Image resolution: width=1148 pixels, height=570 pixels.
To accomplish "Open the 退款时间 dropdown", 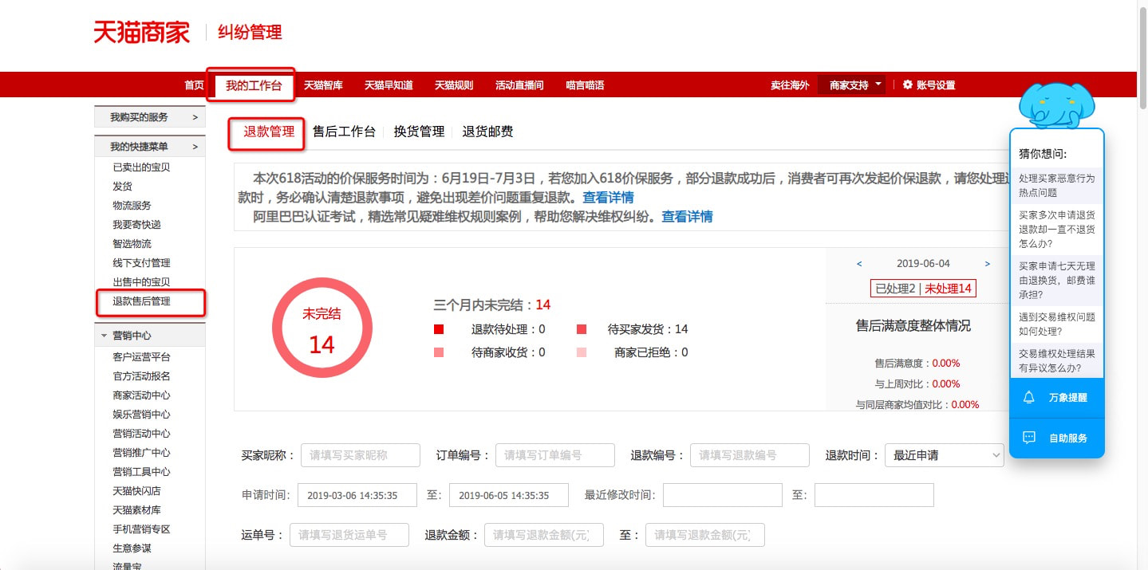I will [x=944, y=455].
